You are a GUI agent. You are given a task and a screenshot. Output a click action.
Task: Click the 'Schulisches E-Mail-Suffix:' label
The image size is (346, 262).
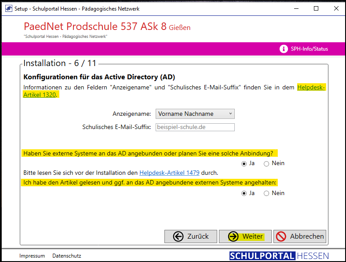(x=117, y=127)
